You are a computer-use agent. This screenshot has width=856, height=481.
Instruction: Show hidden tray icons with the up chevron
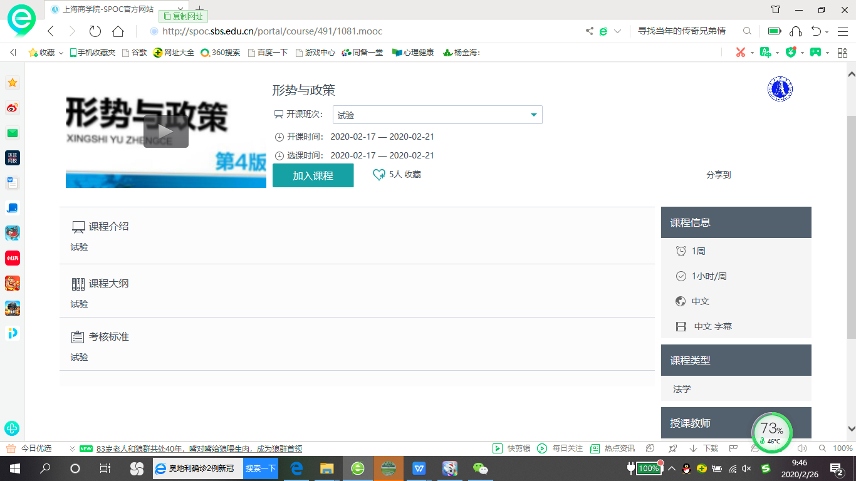[x=672, y=468]
